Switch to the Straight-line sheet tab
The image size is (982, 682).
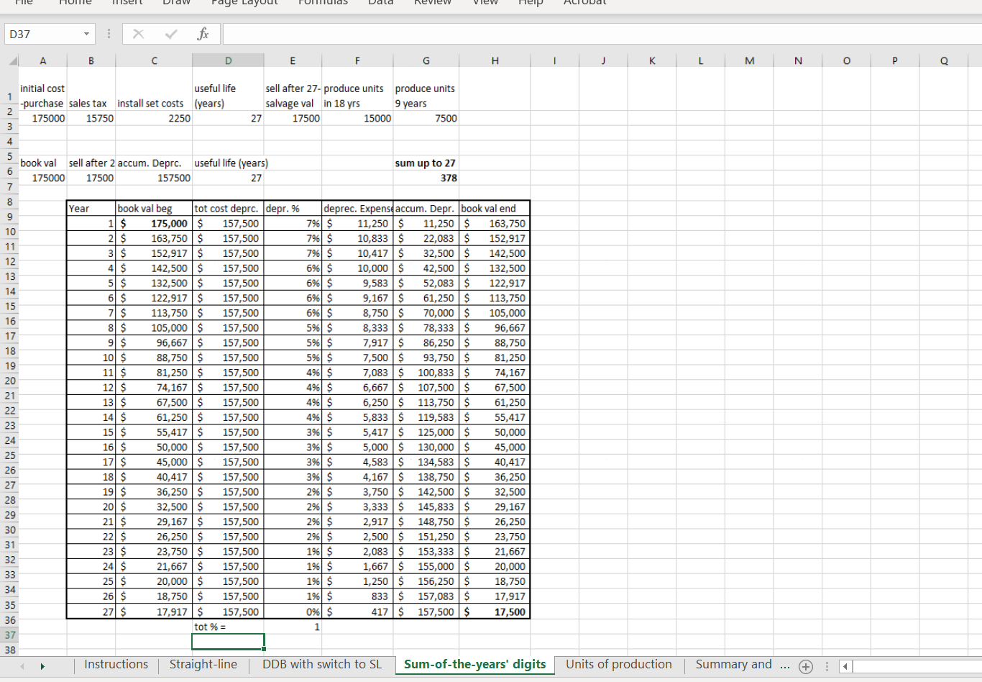(x=203, y=665)
